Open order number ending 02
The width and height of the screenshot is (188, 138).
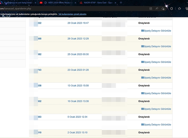pyautogui.click(x=40, y=101)
